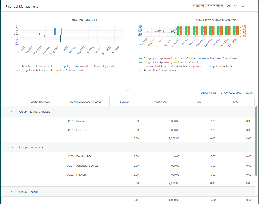The image size is (259, 204).
Task: Open the three-dot more options menu
Action: 244,7
